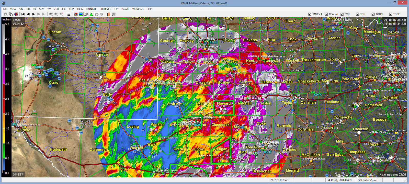Screen dimensions: 409x184
Task: Select the KSJT radar site marker
Action: 268,152
